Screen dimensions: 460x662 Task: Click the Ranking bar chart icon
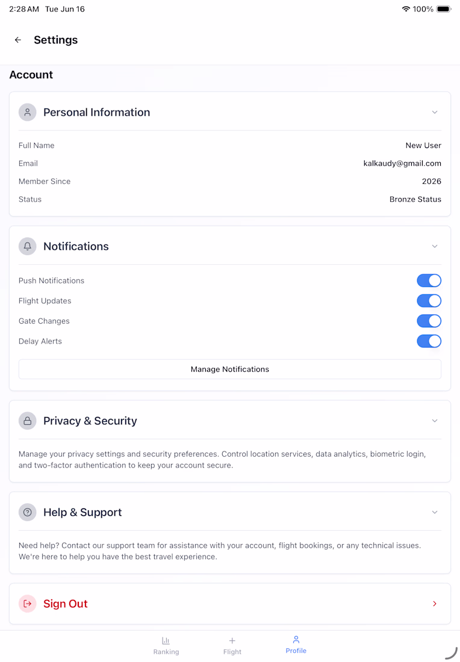point(166,640)
